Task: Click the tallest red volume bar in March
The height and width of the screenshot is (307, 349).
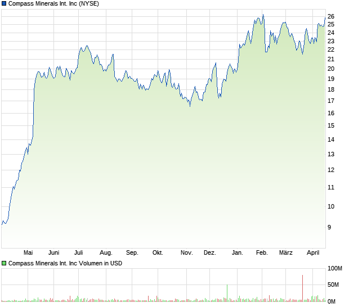Action: 303,288
